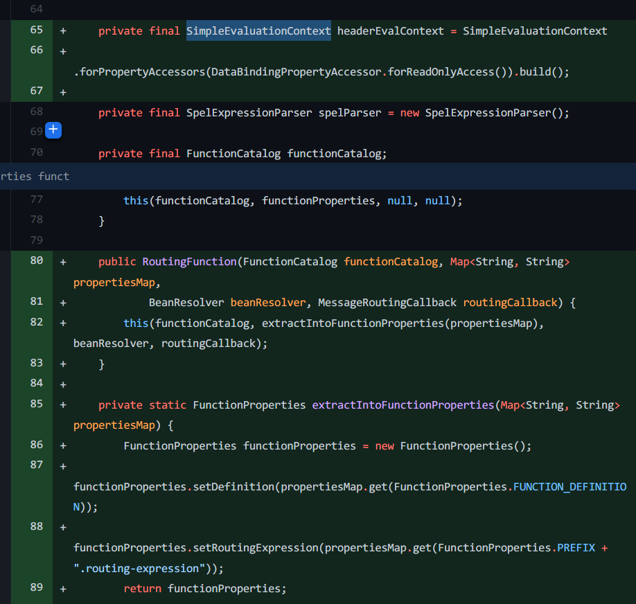
Task: Click line number 86
Action: click(37, 445)
